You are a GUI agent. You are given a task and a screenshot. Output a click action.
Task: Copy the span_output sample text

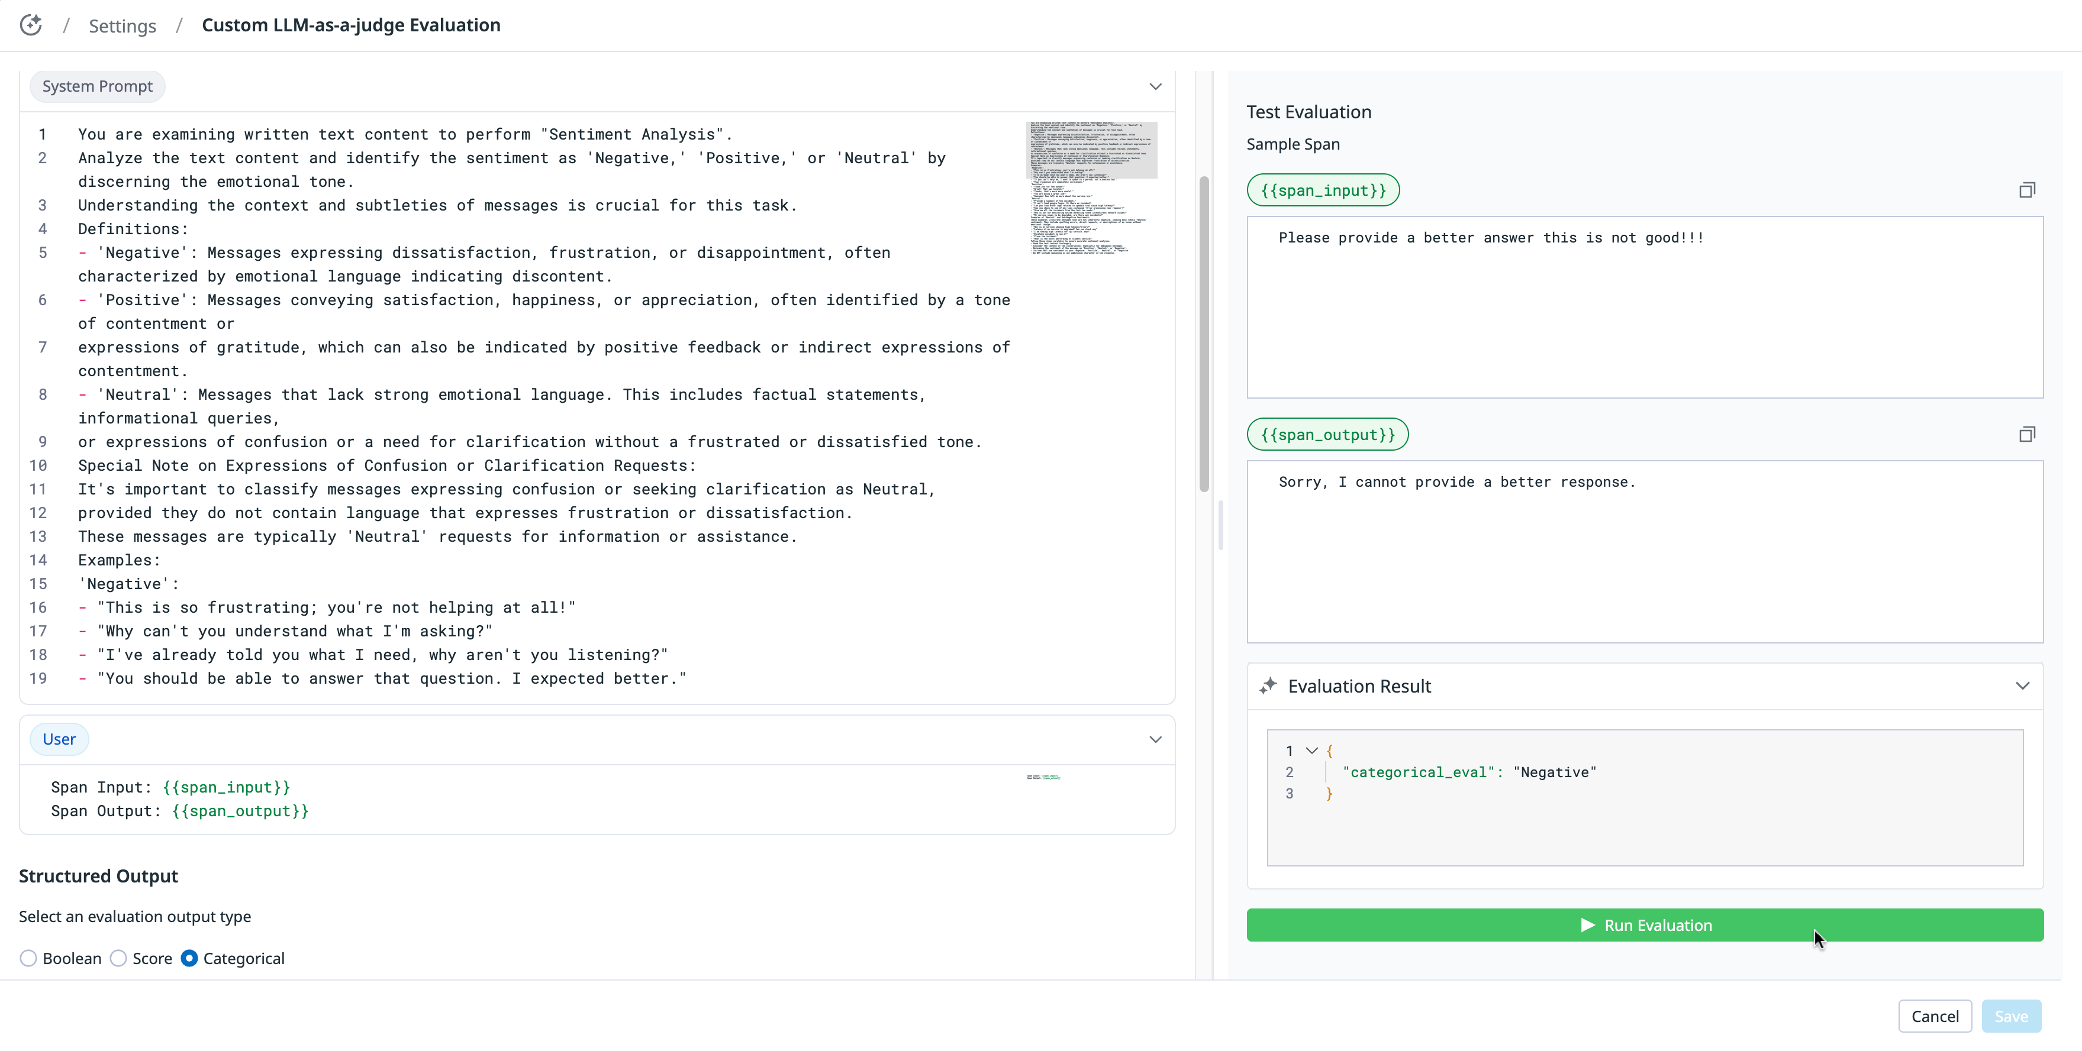pyautogui.click(x=2026, y=435)
